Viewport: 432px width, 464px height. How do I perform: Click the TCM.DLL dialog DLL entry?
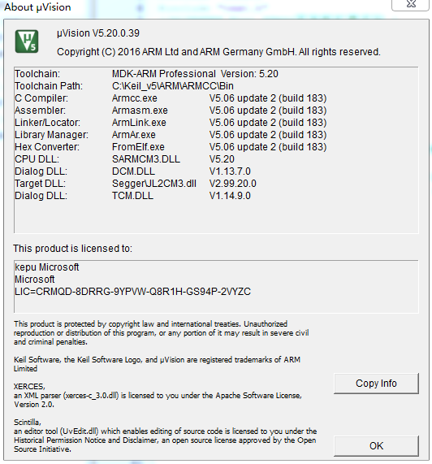[x=132, y=196]
